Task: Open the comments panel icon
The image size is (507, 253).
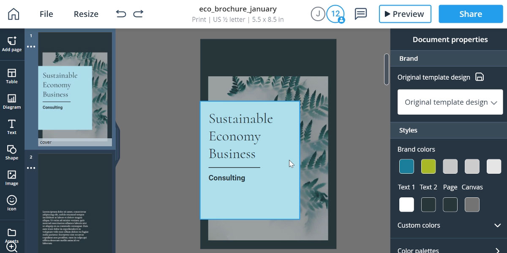Action: (x=360, y=14)
